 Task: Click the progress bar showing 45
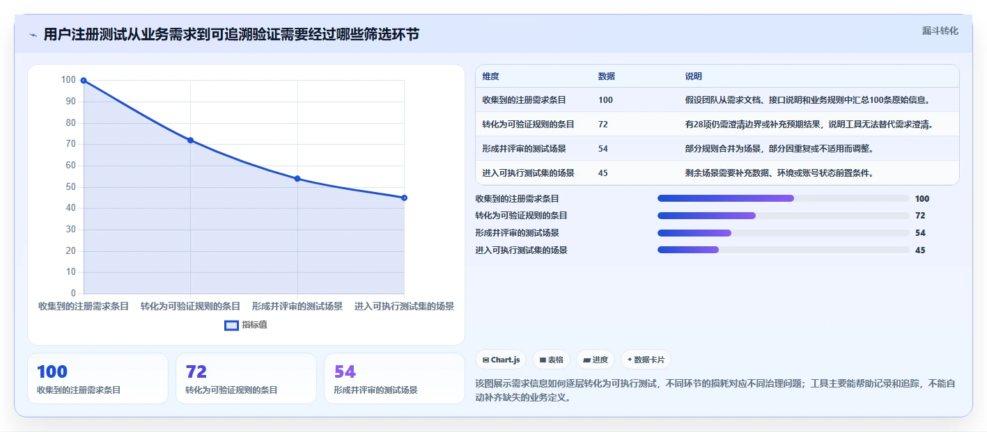pyautogui.click(x=783, y=250)
